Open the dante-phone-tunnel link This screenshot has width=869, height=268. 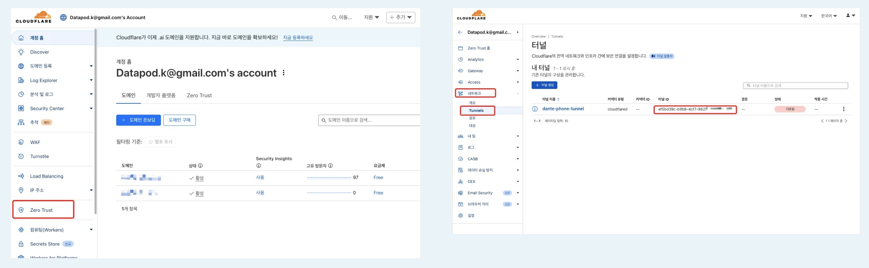coord(563,109)
